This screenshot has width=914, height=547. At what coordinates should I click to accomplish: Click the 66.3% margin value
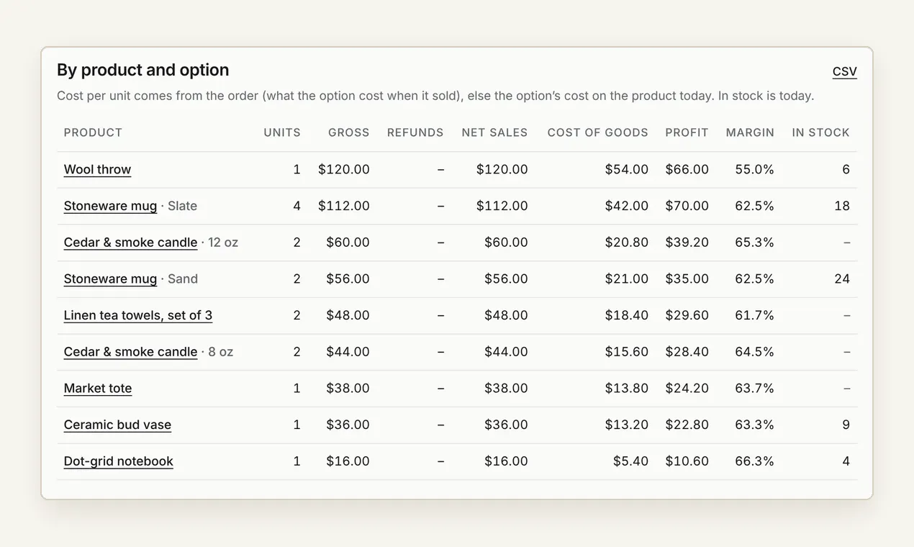(x=754, y=461)
